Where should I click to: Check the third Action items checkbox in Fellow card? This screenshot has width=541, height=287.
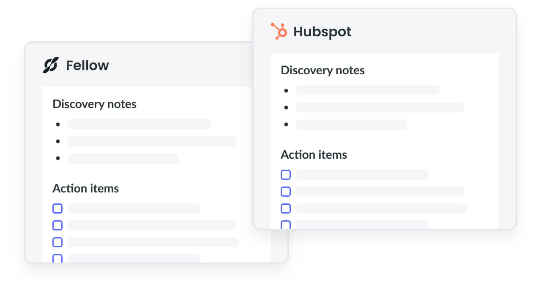coord(57,242)
